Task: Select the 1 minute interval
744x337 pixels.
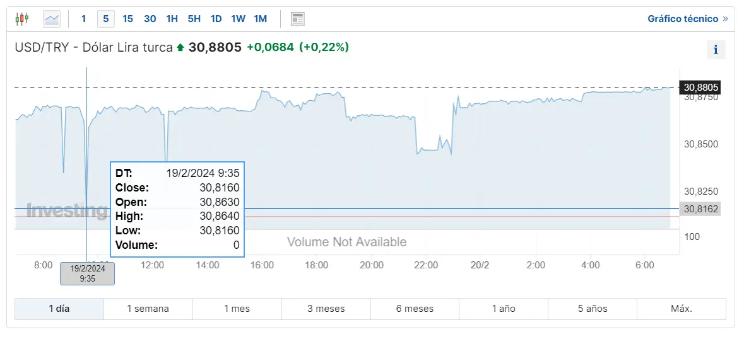Action: (x=83, y=19)
